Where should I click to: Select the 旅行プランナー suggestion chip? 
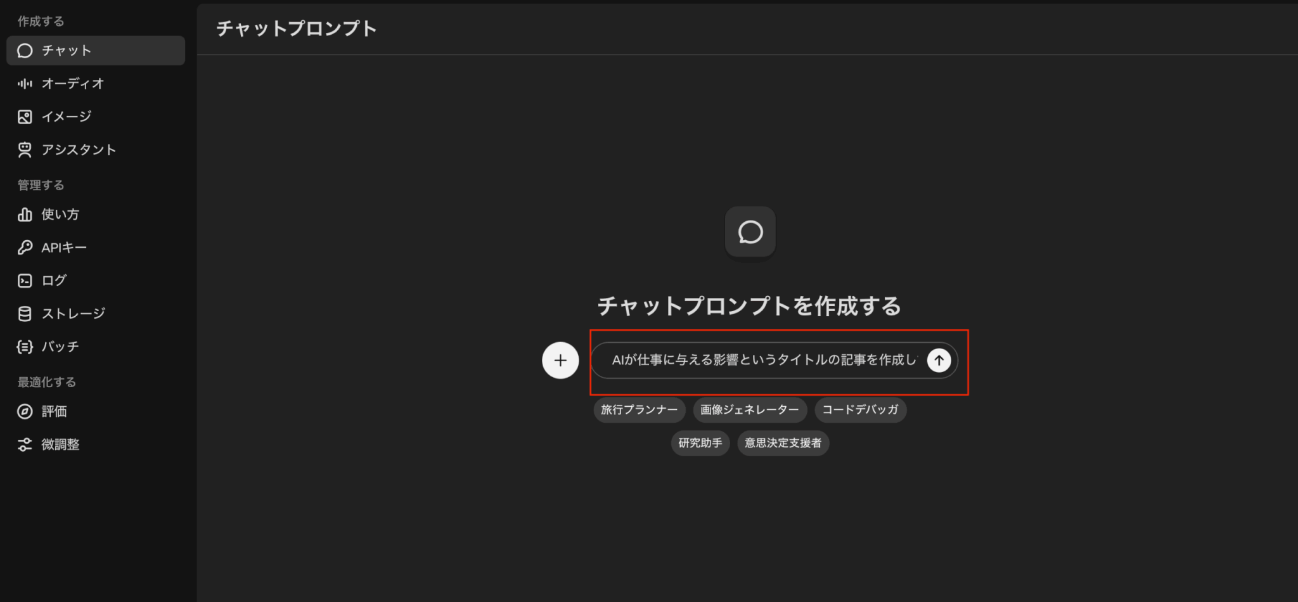point(639,410)
